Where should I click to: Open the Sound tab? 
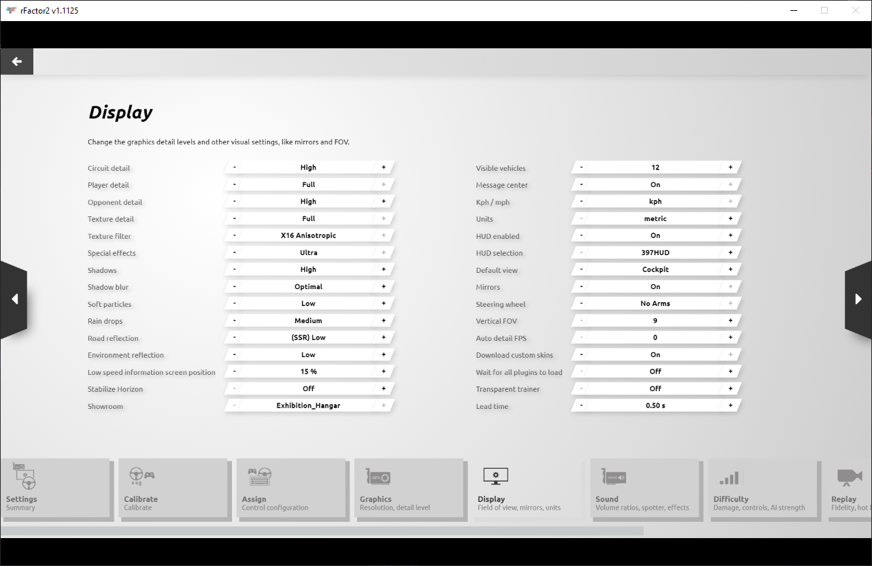645,488
